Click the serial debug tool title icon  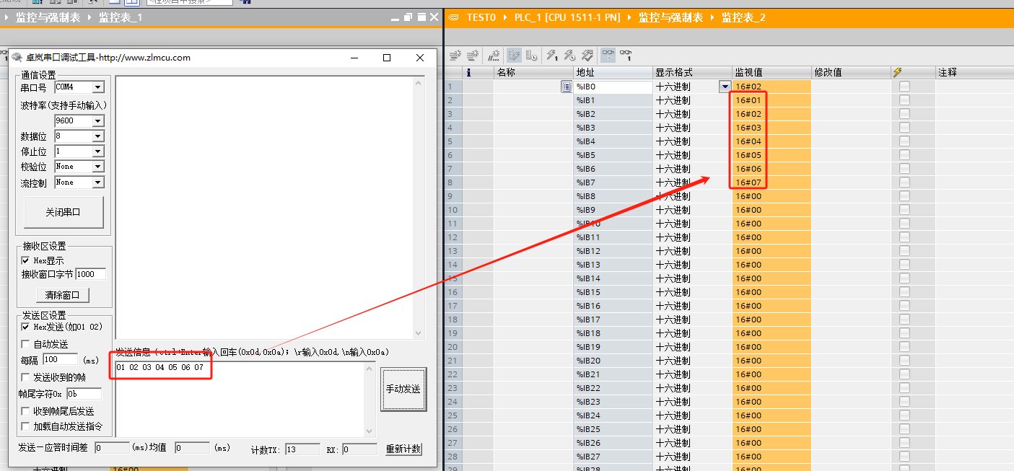pos(17,58)
